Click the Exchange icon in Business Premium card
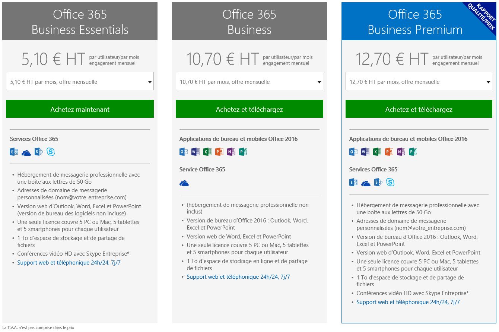 [353, 182]
